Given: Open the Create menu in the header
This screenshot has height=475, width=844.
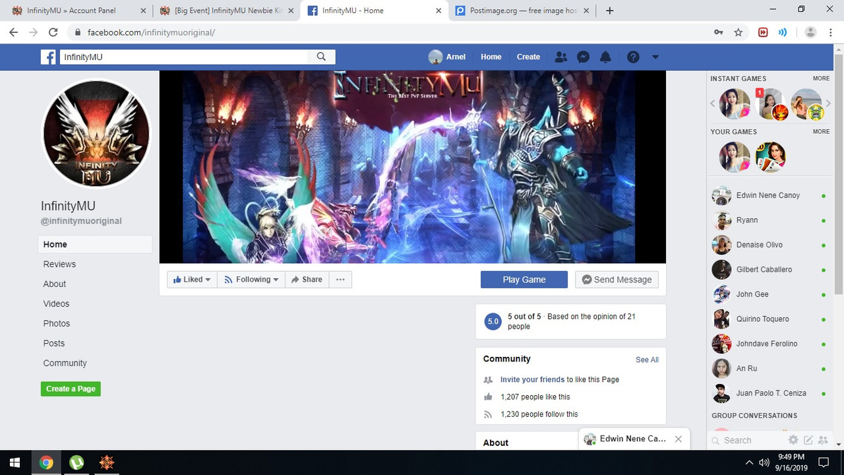Looking at the screenshot, I should pyautogui.click(x=528, y=57).
